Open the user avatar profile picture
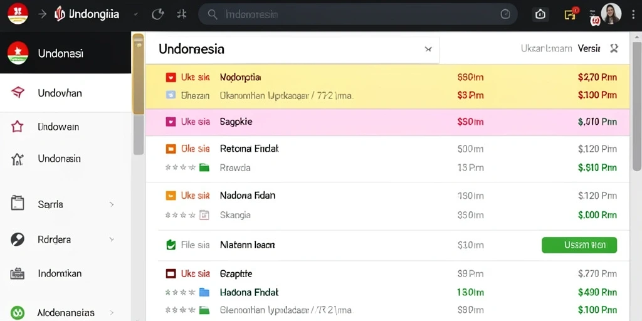Image resolution: width=642 pixels, height=321 pixels. pos(611,14)
